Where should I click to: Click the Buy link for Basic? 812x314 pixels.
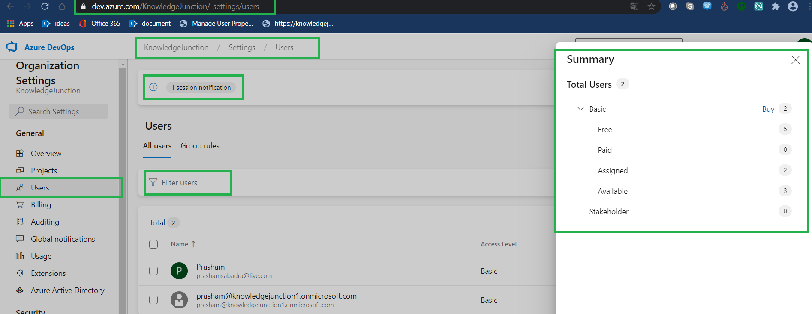click(768, 109)
